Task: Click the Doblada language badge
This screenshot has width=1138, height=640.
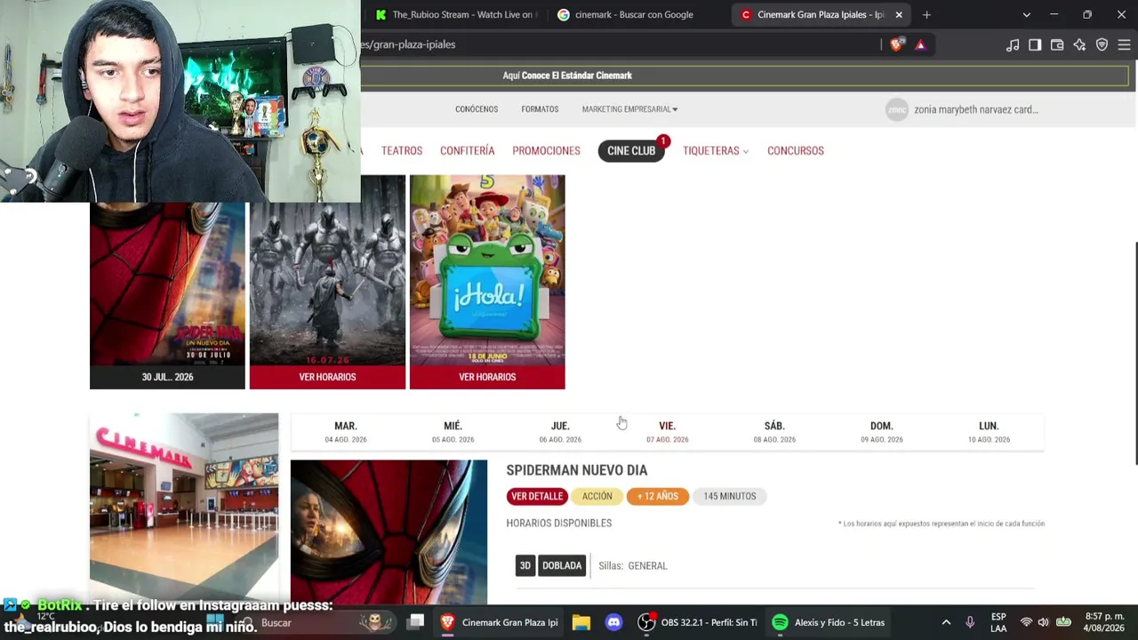Action: 562,565
